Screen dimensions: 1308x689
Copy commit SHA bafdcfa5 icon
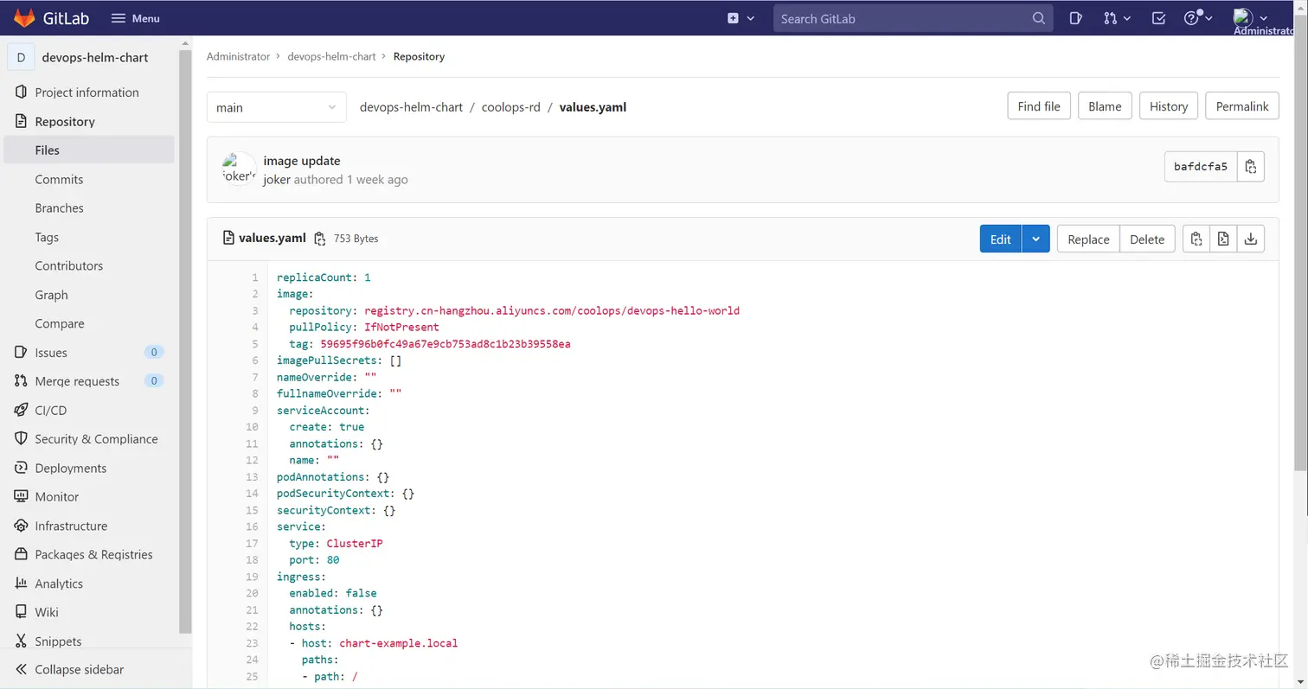(x=1251, y=167)
